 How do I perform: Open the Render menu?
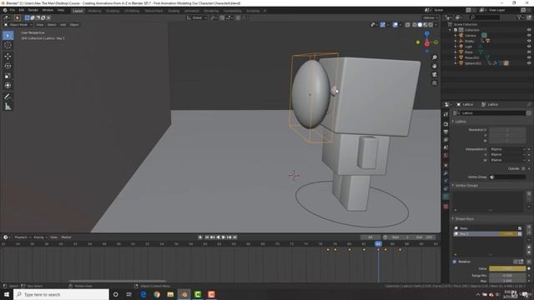pyautogui.click(x=33, y=10)
